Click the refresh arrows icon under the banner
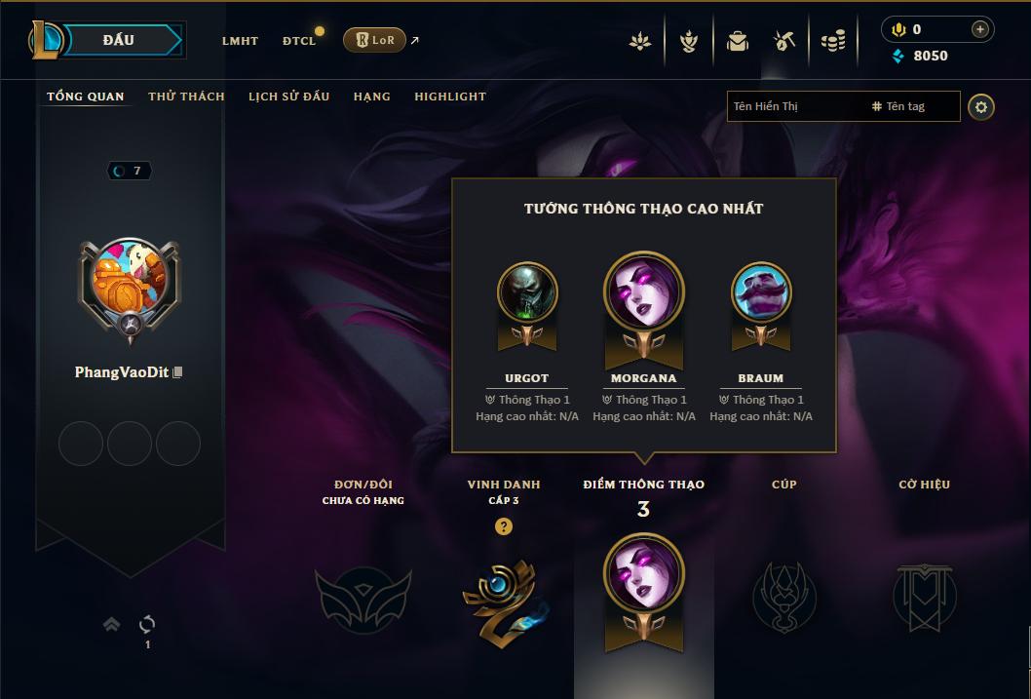The width and height of the screenshot is (1031, 699). pos(147,624)
